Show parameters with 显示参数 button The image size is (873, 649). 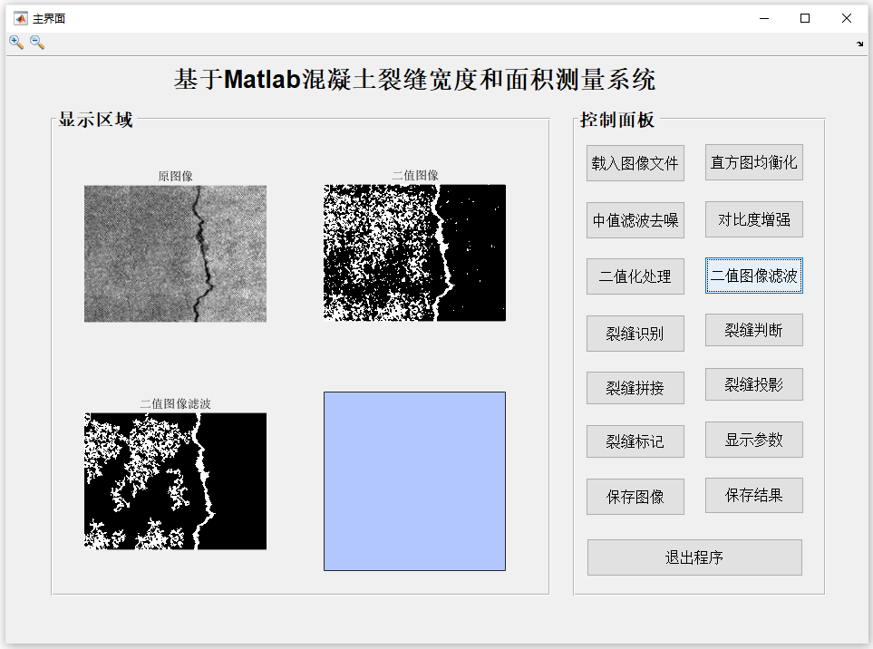point(754,440)
